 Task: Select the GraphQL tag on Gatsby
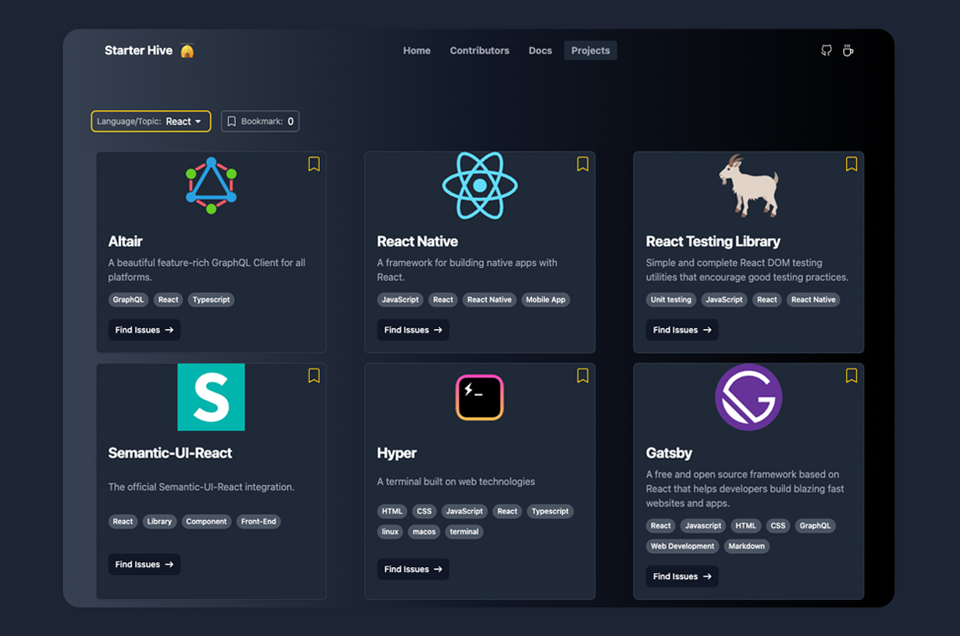[815, 525]
